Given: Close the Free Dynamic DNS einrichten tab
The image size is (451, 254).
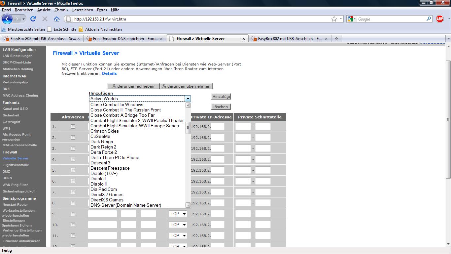Looking at the screenshot, I should pos(161,39).
